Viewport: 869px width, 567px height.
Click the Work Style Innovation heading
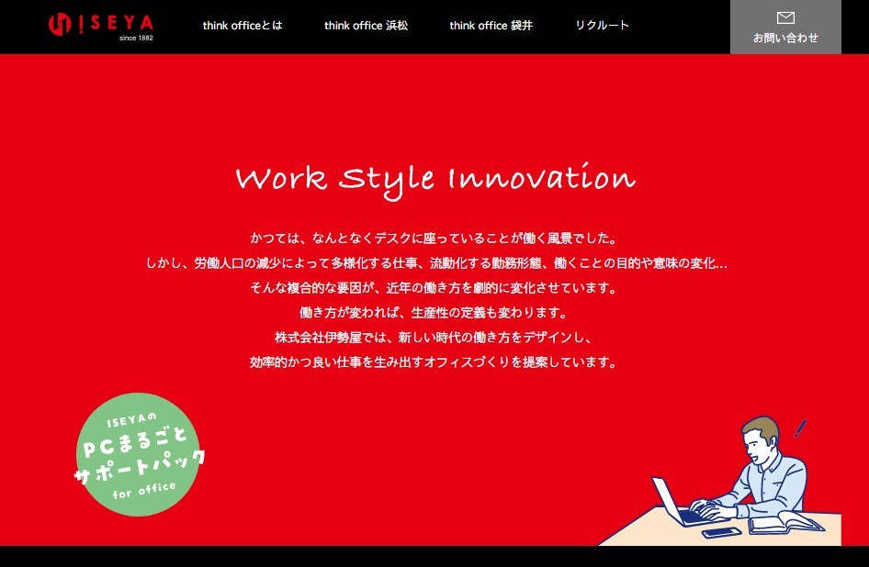[x=434, y=178]
